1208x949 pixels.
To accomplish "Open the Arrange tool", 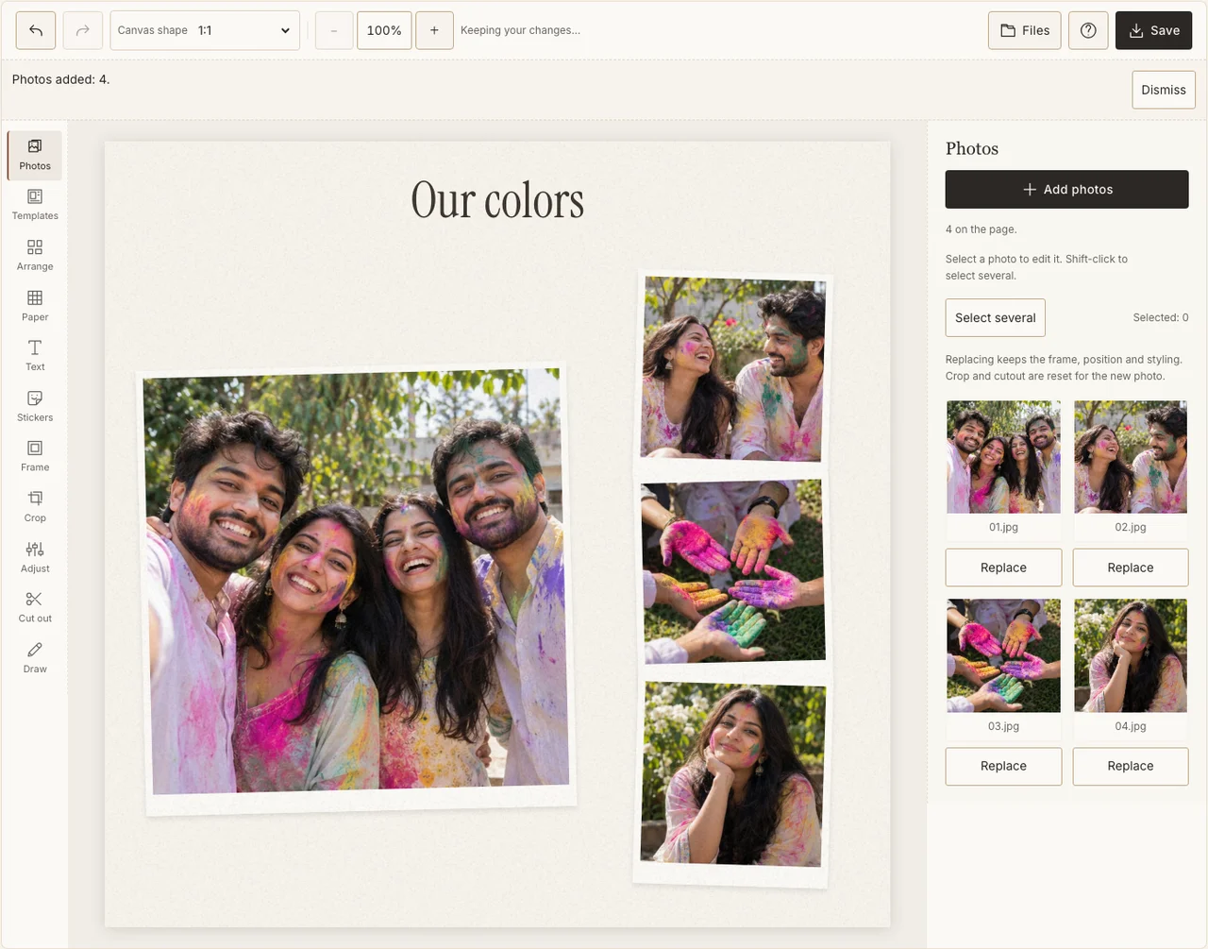I will coord(35,256).
